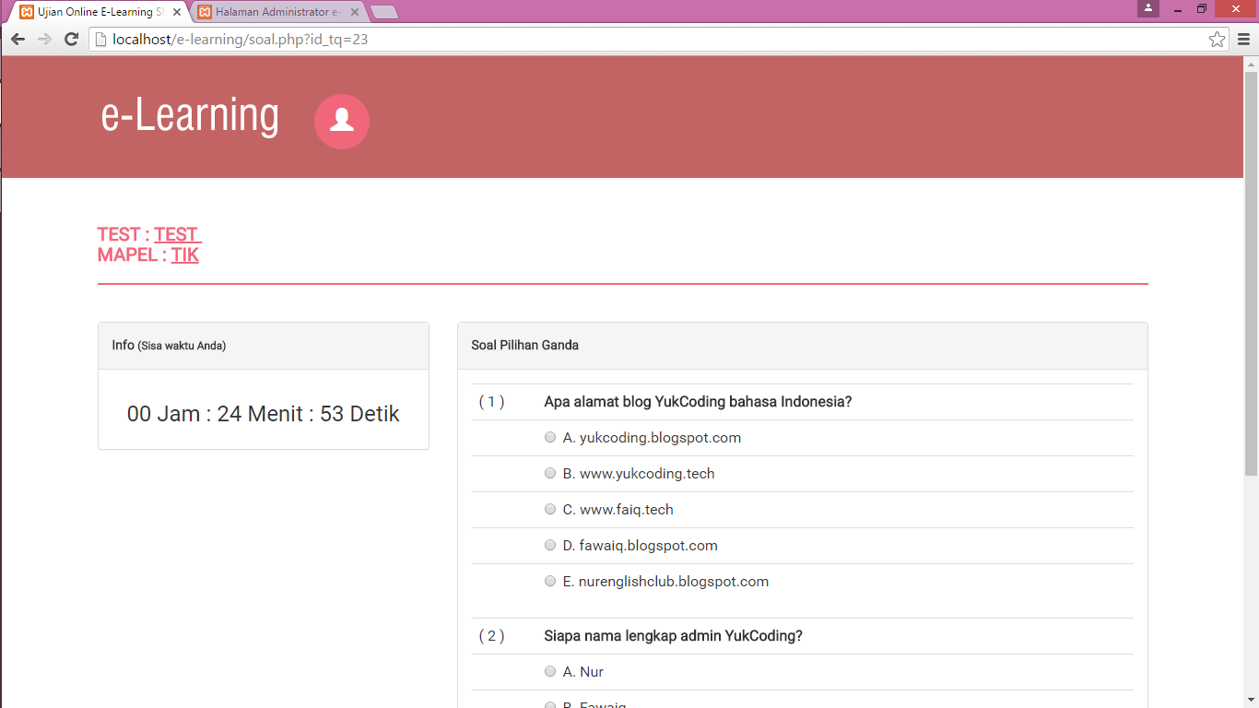Image resolution: width=1259 pixels, height=708 pixels.
Task: Click the TEST link next to TEST :
Action: pyautogui.click(x=178, y=234)
